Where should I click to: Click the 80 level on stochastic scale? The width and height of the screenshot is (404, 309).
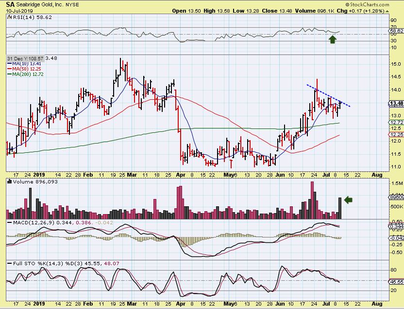[x=393, y=270]
